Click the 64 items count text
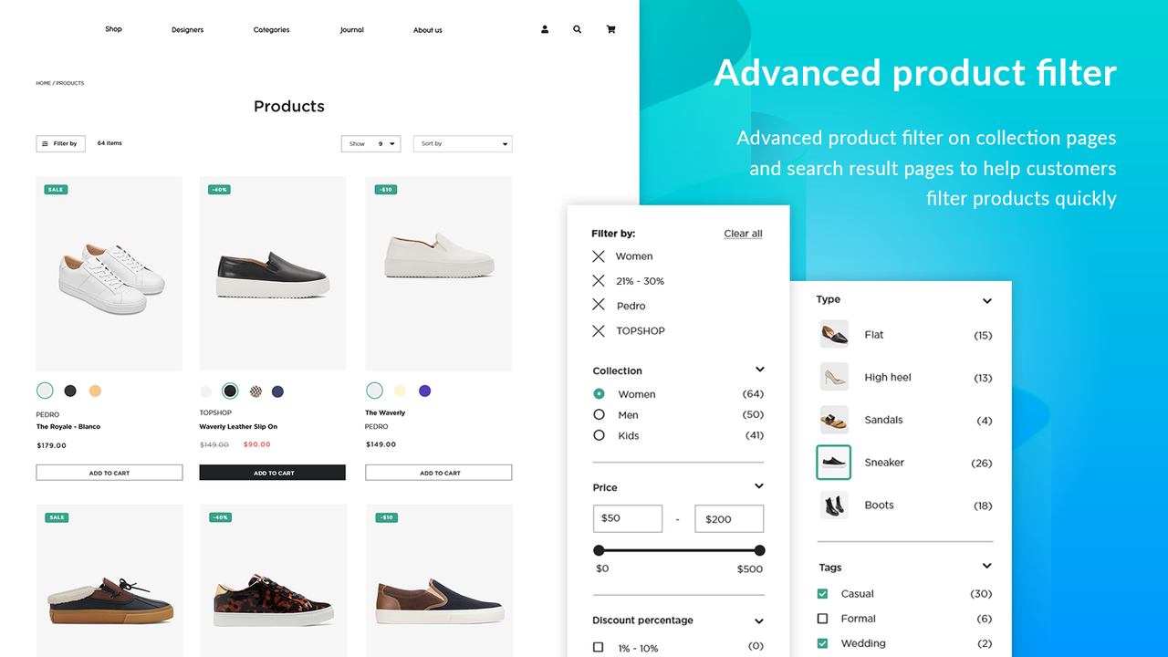 pos(109,143)
